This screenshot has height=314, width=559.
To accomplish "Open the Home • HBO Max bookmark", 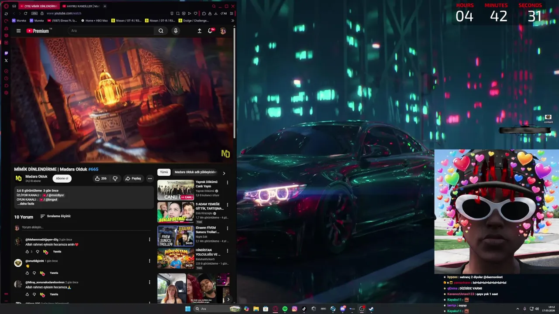I will pos(95,20).
